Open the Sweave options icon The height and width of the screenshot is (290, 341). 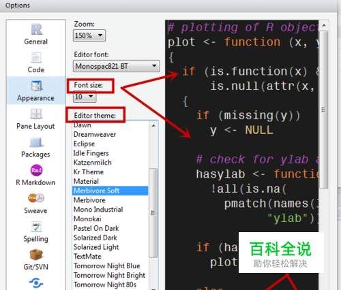click(36, 198)
